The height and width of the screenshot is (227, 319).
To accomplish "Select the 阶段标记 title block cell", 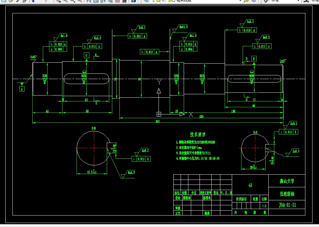I will point(241,199).
